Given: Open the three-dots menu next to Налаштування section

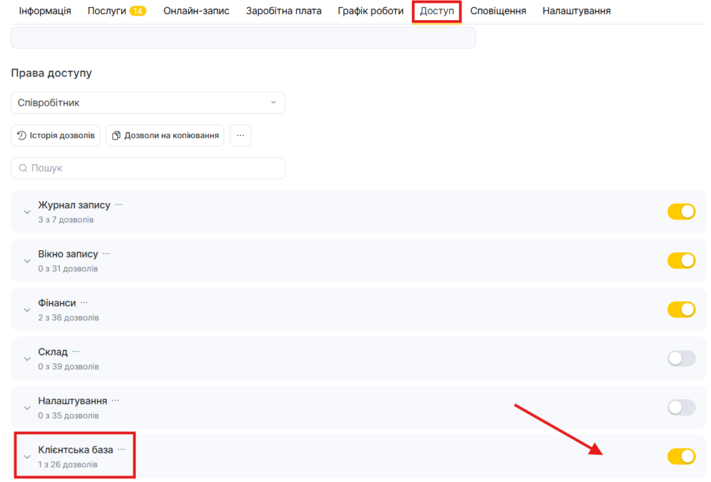Looking at the screenshot, I should (x=115, y=401).
